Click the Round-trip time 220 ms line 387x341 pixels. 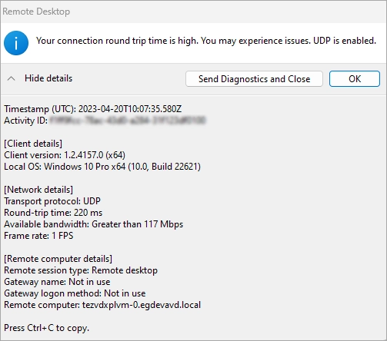53,213
